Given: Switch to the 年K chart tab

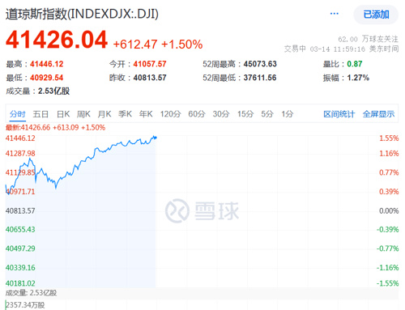Looking at the screenshot, I should (146, 114).
